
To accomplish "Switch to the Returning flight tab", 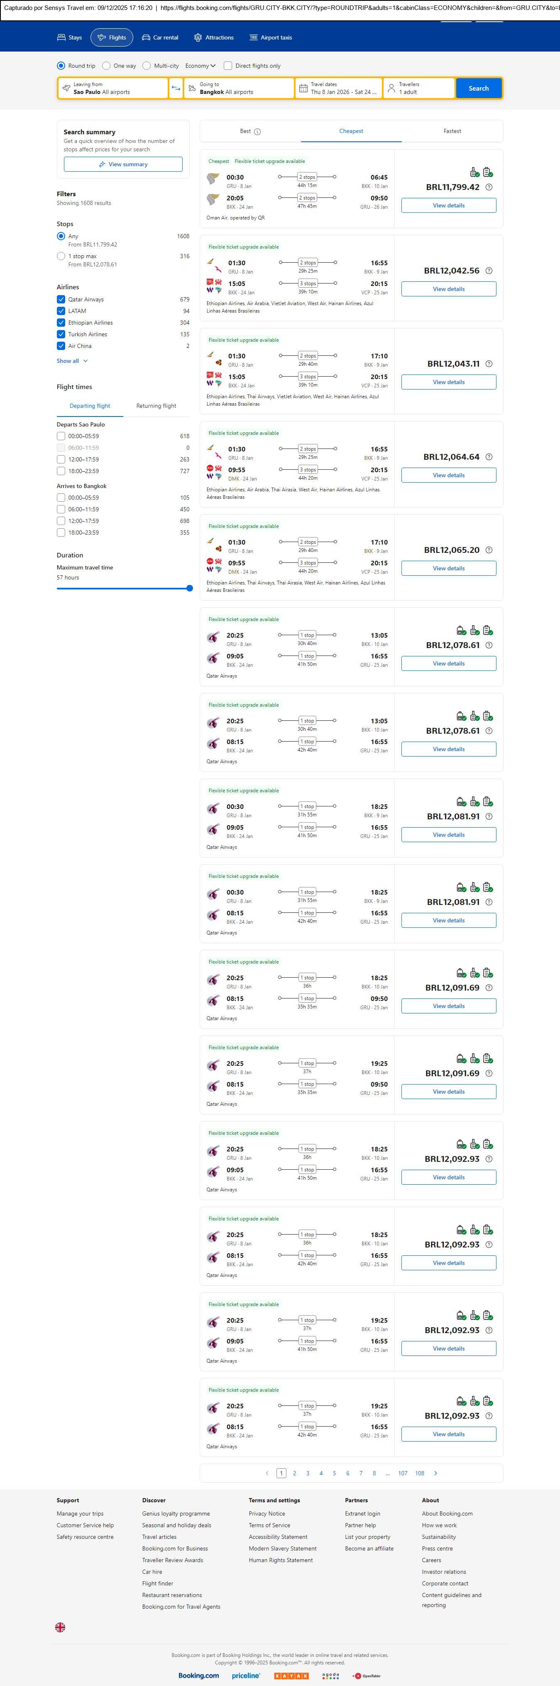I will pyautogui.click(x=156, y=406).
